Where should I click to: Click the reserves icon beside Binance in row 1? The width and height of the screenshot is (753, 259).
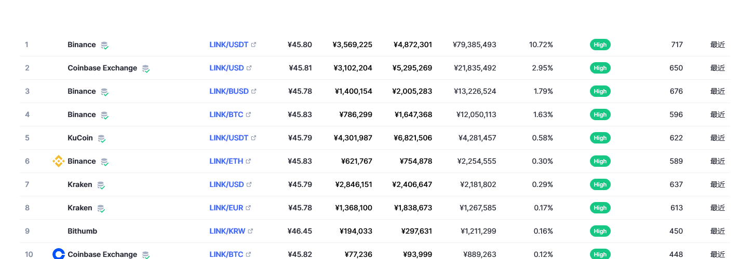pyautogui.click(x=104, y=45)
